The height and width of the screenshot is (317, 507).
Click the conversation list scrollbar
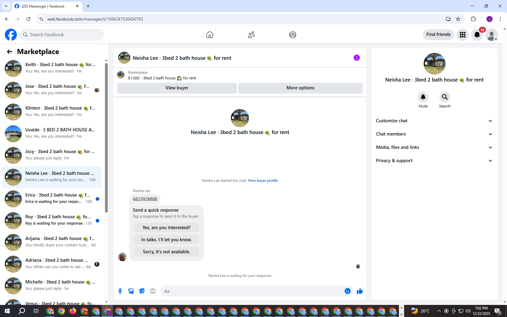[106, 137]
